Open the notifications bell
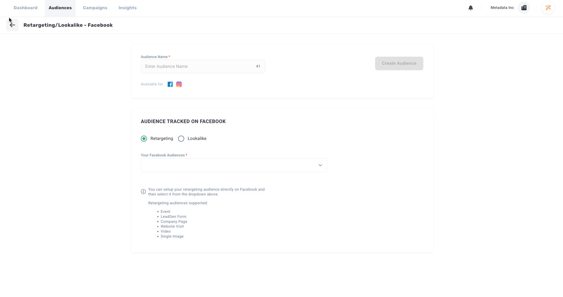The image size is (563, 297). coord(471,8)
